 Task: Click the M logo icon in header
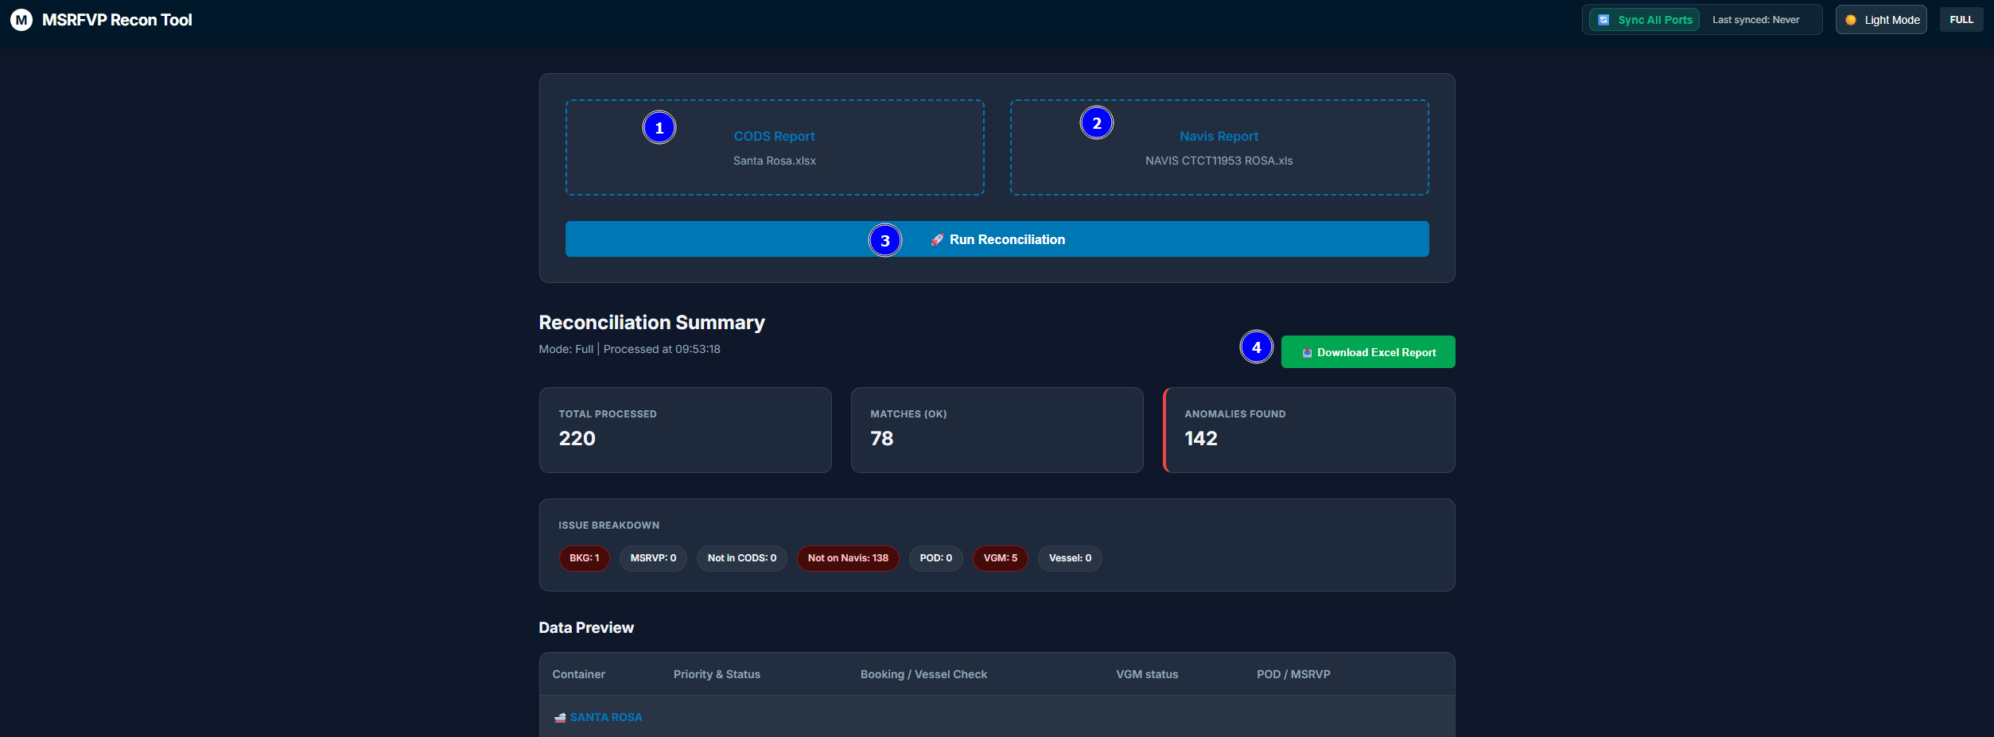click(21, 20)
